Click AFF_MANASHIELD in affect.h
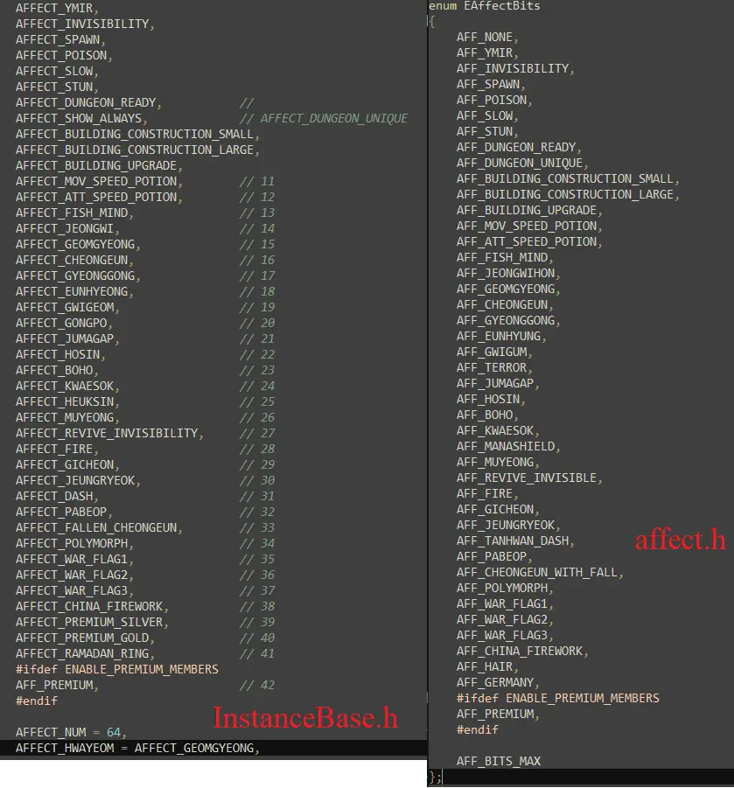Screen dimensions: 734x788 pos(507,446)
